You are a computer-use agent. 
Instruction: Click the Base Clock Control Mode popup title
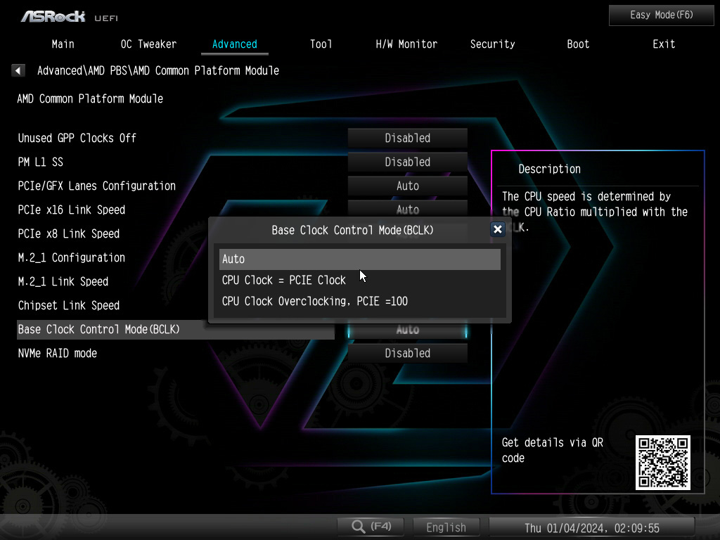(x=353, y=230)
